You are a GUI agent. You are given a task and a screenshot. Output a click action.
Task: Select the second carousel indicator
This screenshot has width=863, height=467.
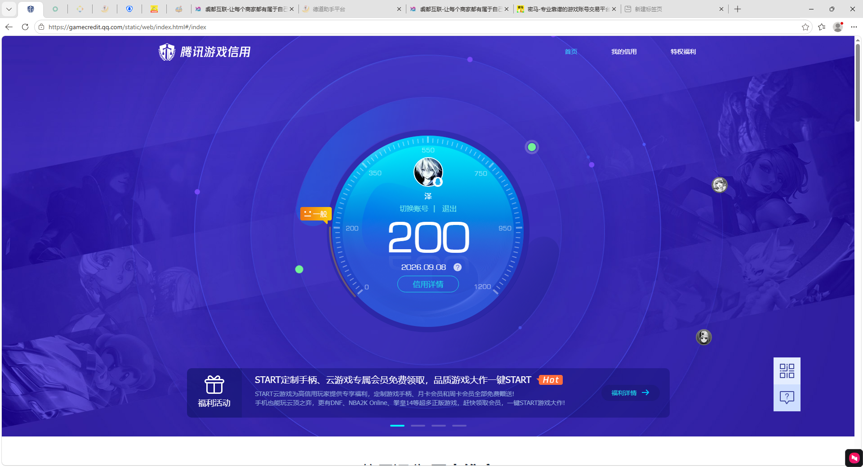pos(418,425)
